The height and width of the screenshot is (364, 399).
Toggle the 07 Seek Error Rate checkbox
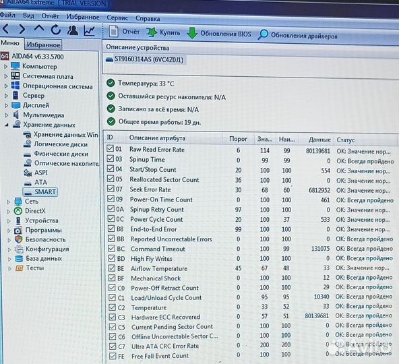point(111,189)
